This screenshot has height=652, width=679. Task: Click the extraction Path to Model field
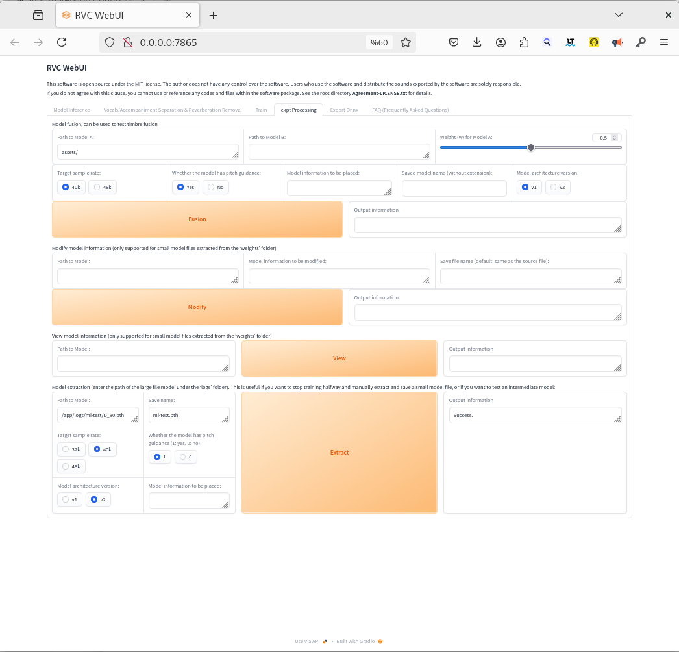(98, 415)
